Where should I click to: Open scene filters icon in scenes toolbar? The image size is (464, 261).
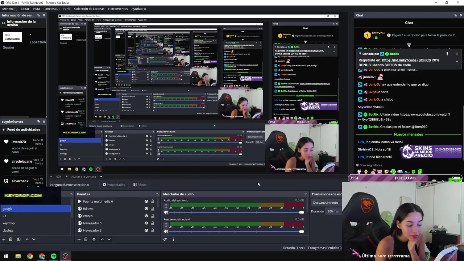[19, 239]
